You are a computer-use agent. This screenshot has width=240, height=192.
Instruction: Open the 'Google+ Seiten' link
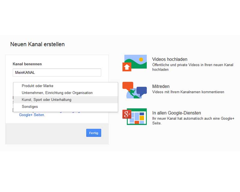coord(32,115)
